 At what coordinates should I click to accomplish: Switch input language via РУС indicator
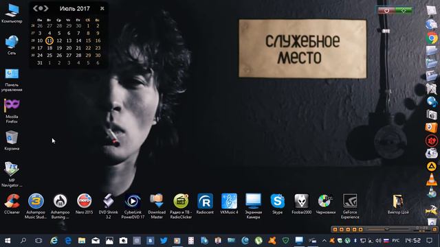point(396,241)
